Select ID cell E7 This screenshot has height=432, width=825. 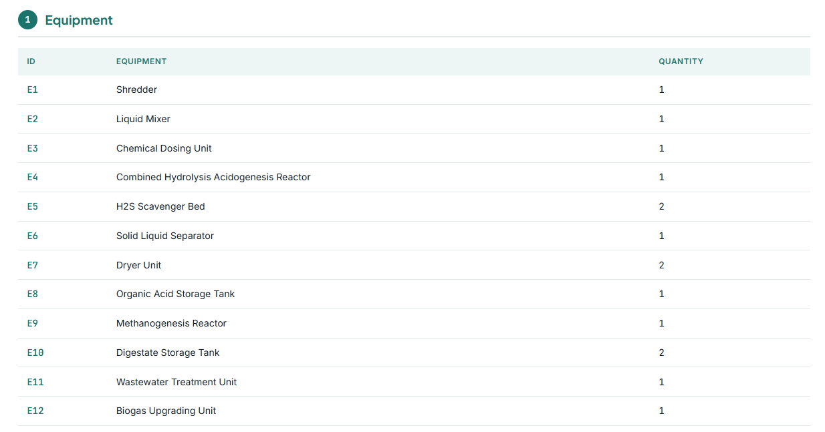pyautogui.click(x=33, y=265)
